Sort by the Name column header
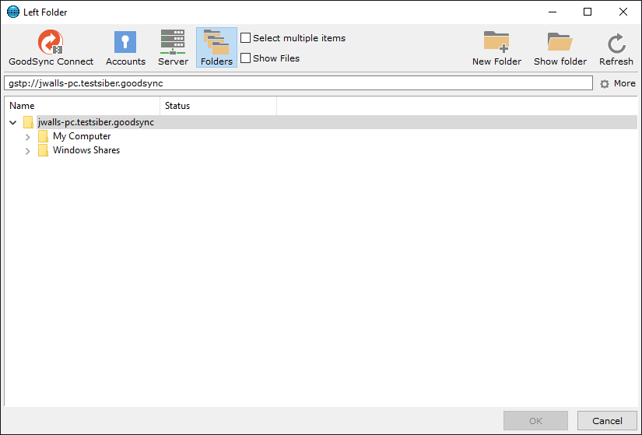Screen dimensions: 642x435 click(82, 106)
